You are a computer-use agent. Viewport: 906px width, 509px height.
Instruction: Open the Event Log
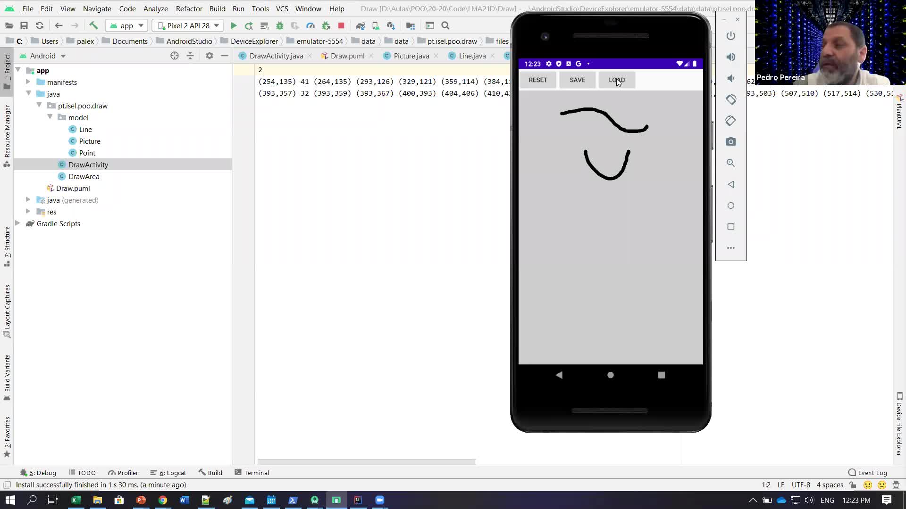[867, 473]
